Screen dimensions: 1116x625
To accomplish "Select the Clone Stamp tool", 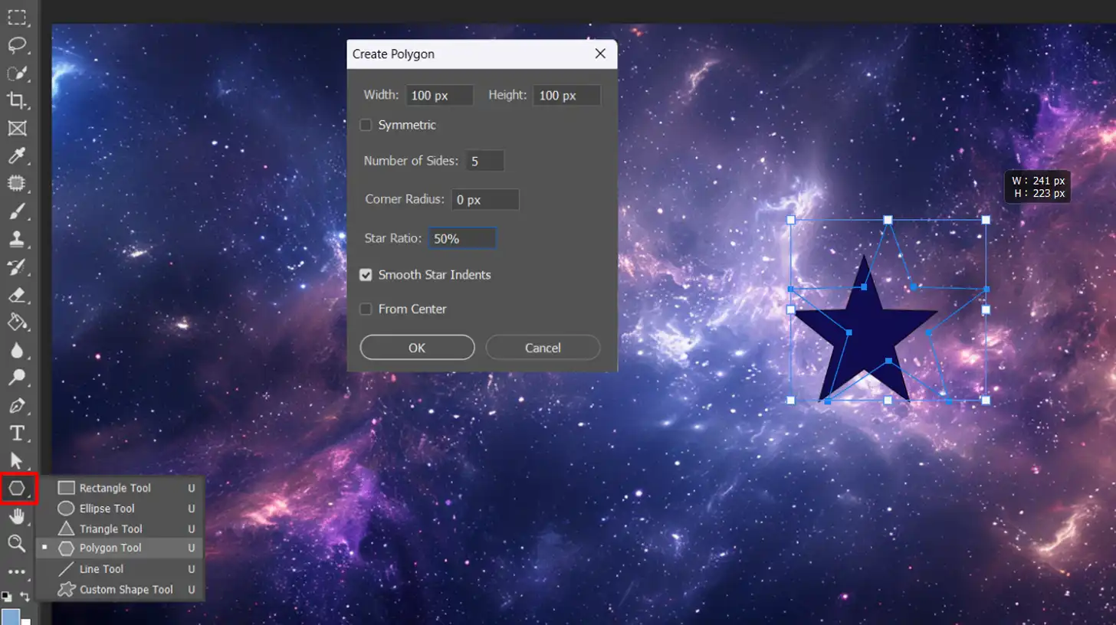I will pos(17,239).
